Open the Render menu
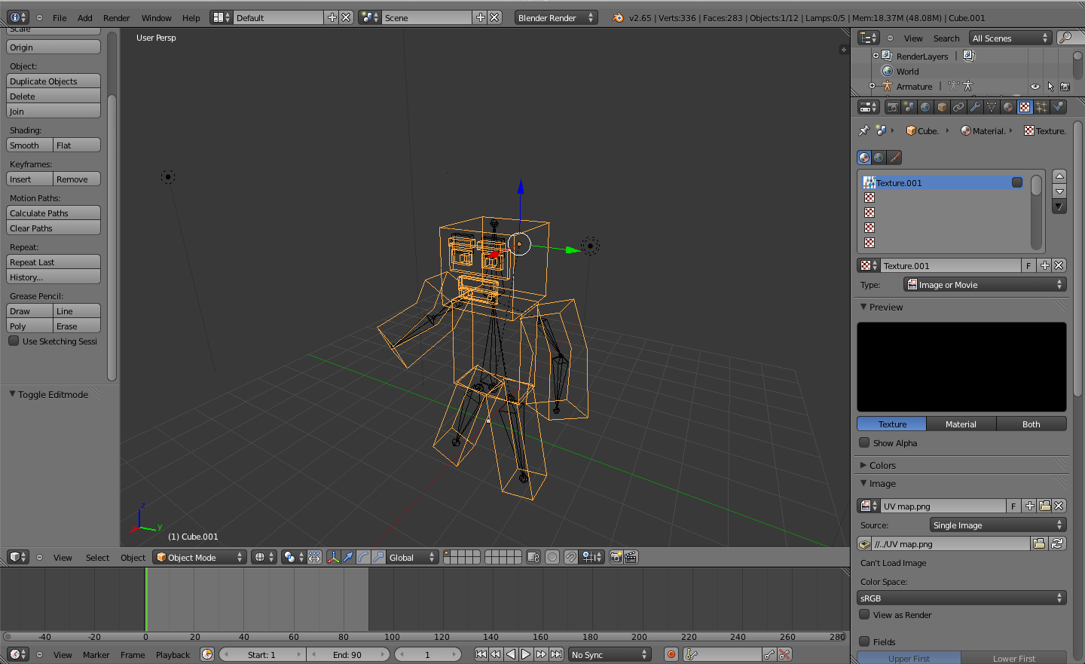Viewport: 1085px width, 664px height. (116, 17)
